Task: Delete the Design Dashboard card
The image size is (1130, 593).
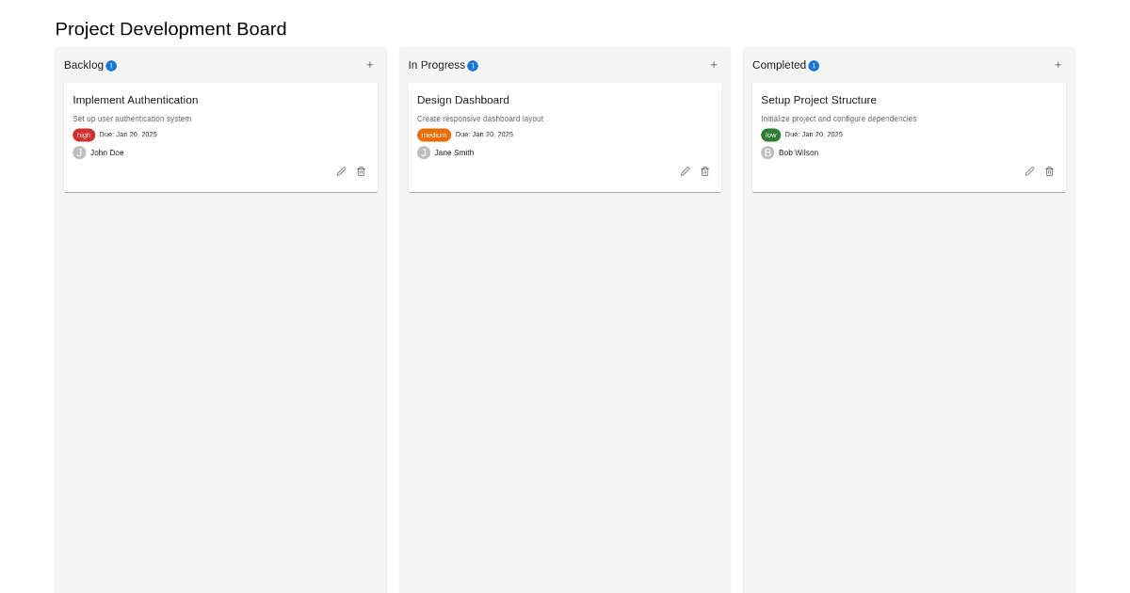Action: click(x=704, y=171)
